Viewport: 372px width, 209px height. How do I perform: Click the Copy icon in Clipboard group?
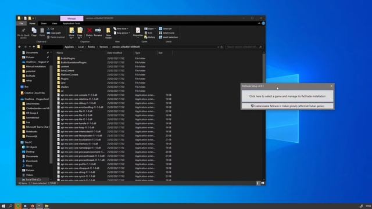point(34,32)
